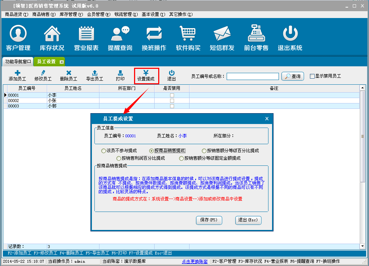Click the 保存(F5) button
The height and width of the screenshot is (266, 369).
209,220
